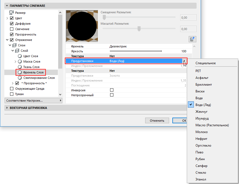239x184 pixels.
Task: Choose Асфальт preset
Action: [202, 78]
